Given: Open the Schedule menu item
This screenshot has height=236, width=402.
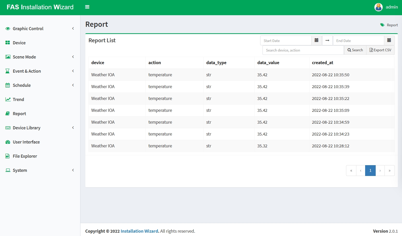Looking at the screenshot, I should [22, 85].
